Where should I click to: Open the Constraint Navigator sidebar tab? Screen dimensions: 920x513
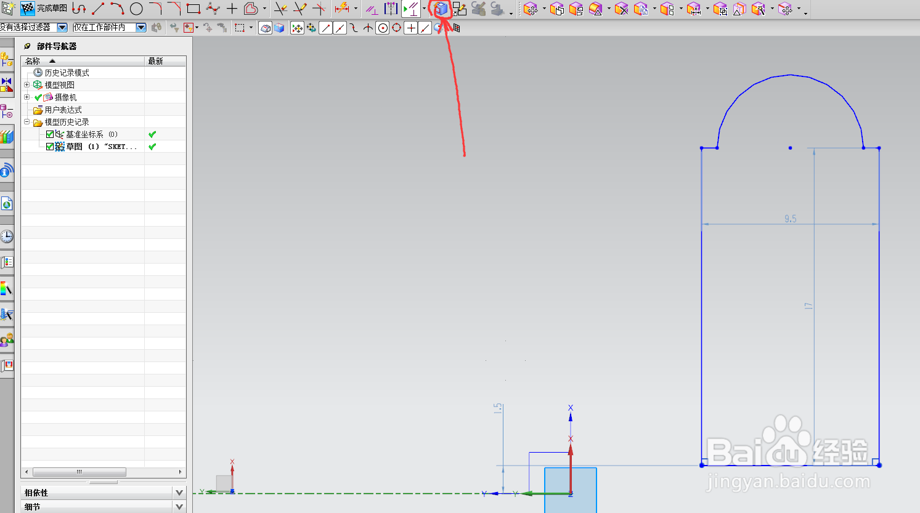7,85
